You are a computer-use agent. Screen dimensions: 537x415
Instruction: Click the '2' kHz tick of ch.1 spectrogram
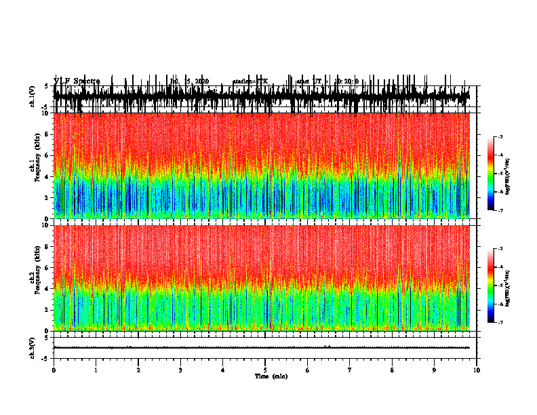coord(47,198)
